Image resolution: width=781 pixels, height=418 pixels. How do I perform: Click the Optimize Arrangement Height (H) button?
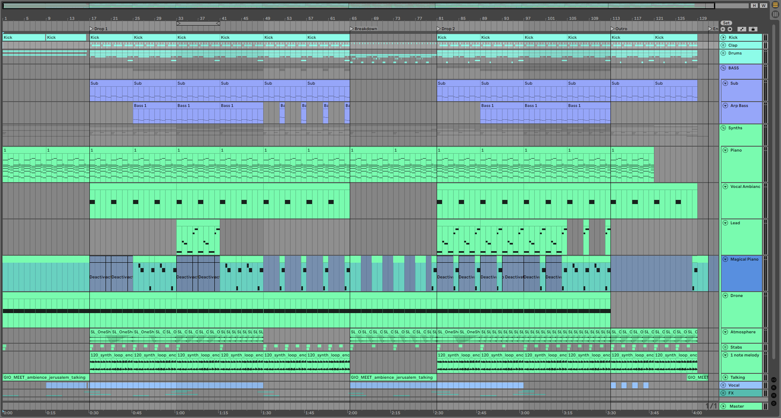755,5
